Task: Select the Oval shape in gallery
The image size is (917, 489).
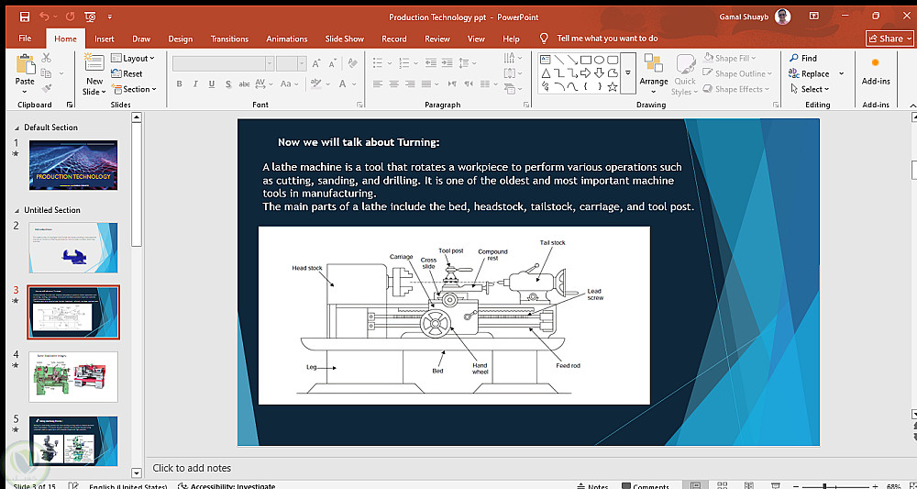Action: point(600,59)
